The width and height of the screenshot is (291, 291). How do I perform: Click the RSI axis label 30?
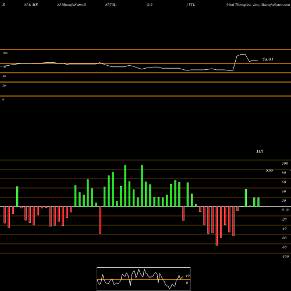tap(4, 86)
